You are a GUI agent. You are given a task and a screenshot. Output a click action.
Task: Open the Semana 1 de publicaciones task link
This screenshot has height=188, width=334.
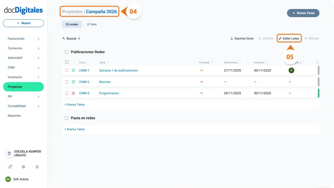[118, 70]
